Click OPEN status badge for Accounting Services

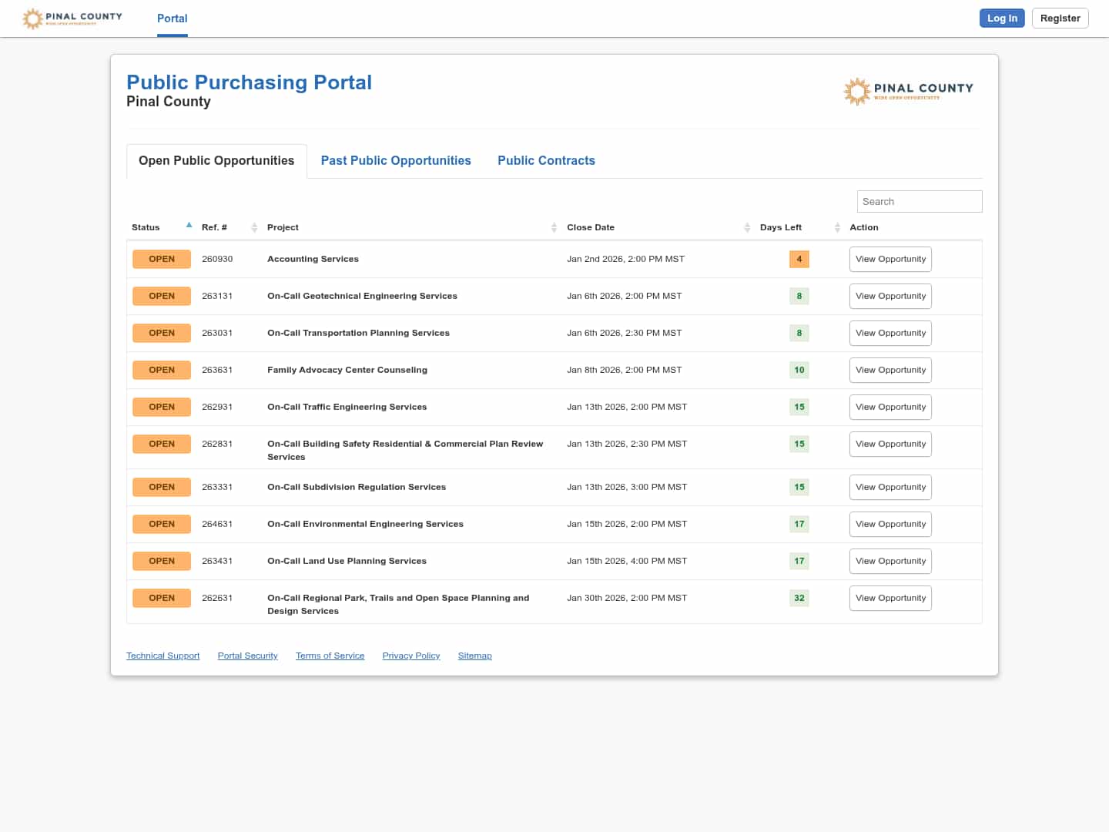(x=162, y=260)
